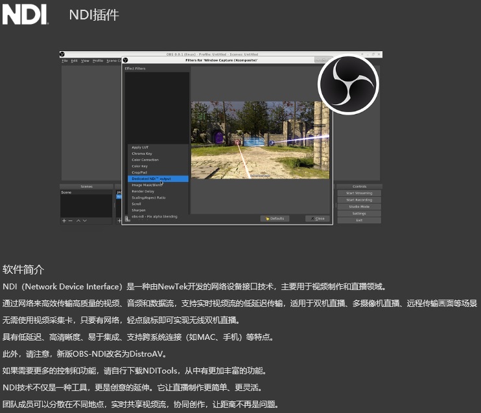The image size is (481, 413).
Task: Choose Chroma Key from the filter list
Action: coord(158,153)
